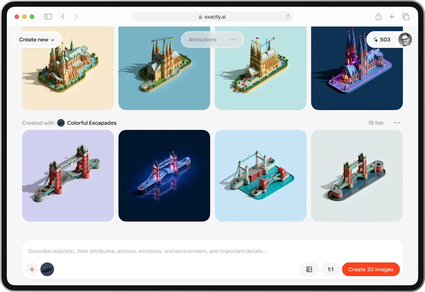Screen dimensions: 425x292
Task: Open a new browser tab with plus icon
Action: tap(392, 17)
